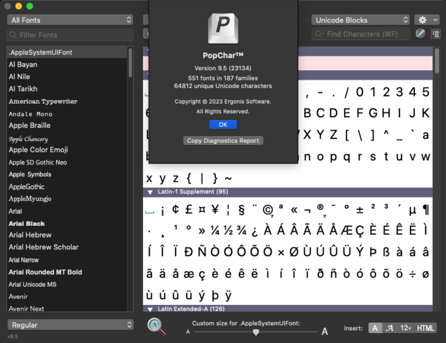
Task: Select Apple Color Emoji font
Action: coord(38,150)
